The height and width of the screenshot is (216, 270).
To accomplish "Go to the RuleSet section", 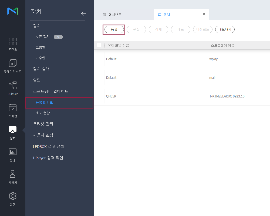I will tap(13, 89).
